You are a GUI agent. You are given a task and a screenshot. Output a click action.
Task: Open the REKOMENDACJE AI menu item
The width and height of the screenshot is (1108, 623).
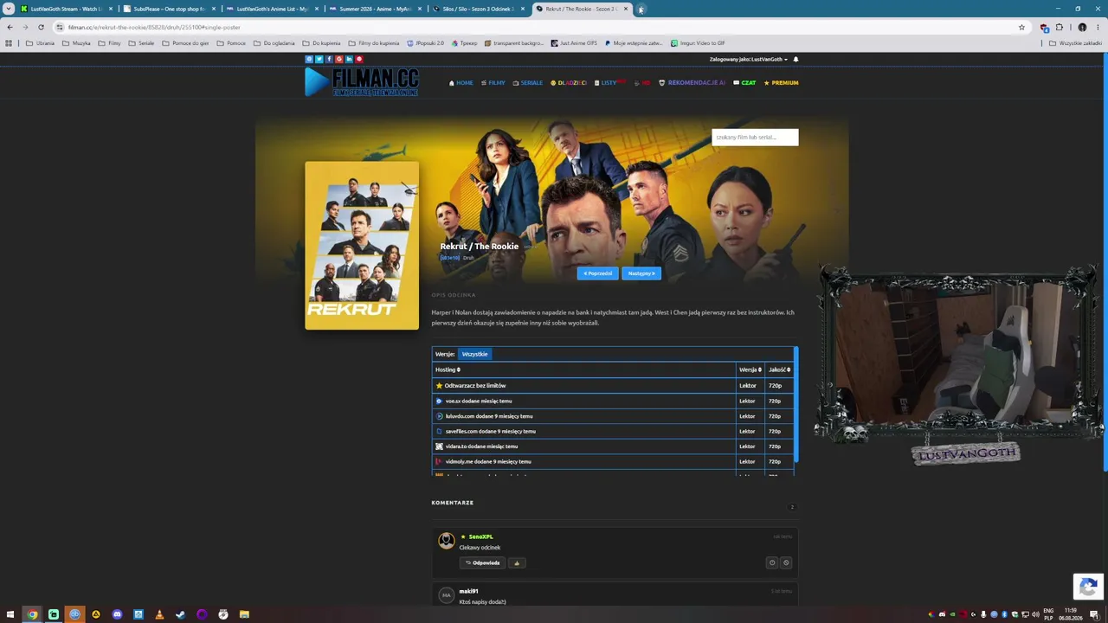[692, 83]
